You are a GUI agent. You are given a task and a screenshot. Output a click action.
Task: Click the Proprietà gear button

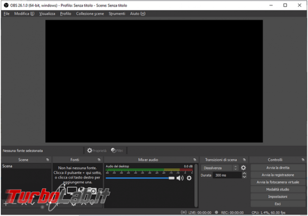[x=97, y=150]
